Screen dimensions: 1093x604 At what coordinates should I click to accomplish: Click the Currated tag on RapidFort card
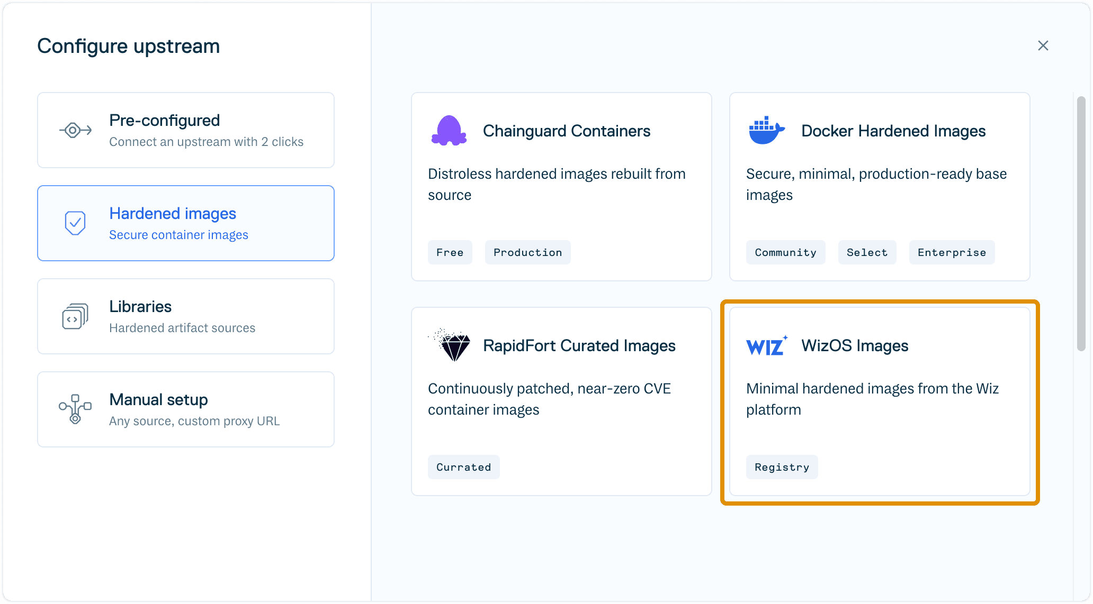(x=464, y=467)
